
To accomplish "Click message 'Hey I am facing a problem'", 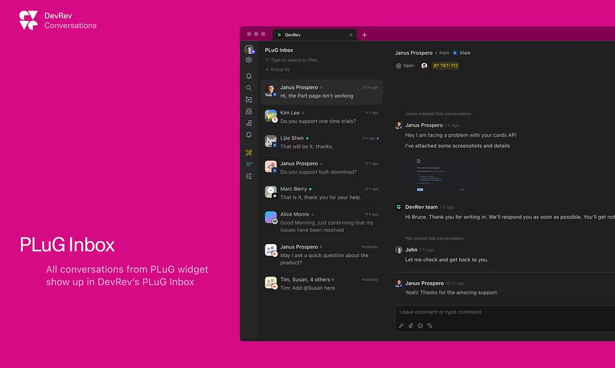I will [460, 135].
